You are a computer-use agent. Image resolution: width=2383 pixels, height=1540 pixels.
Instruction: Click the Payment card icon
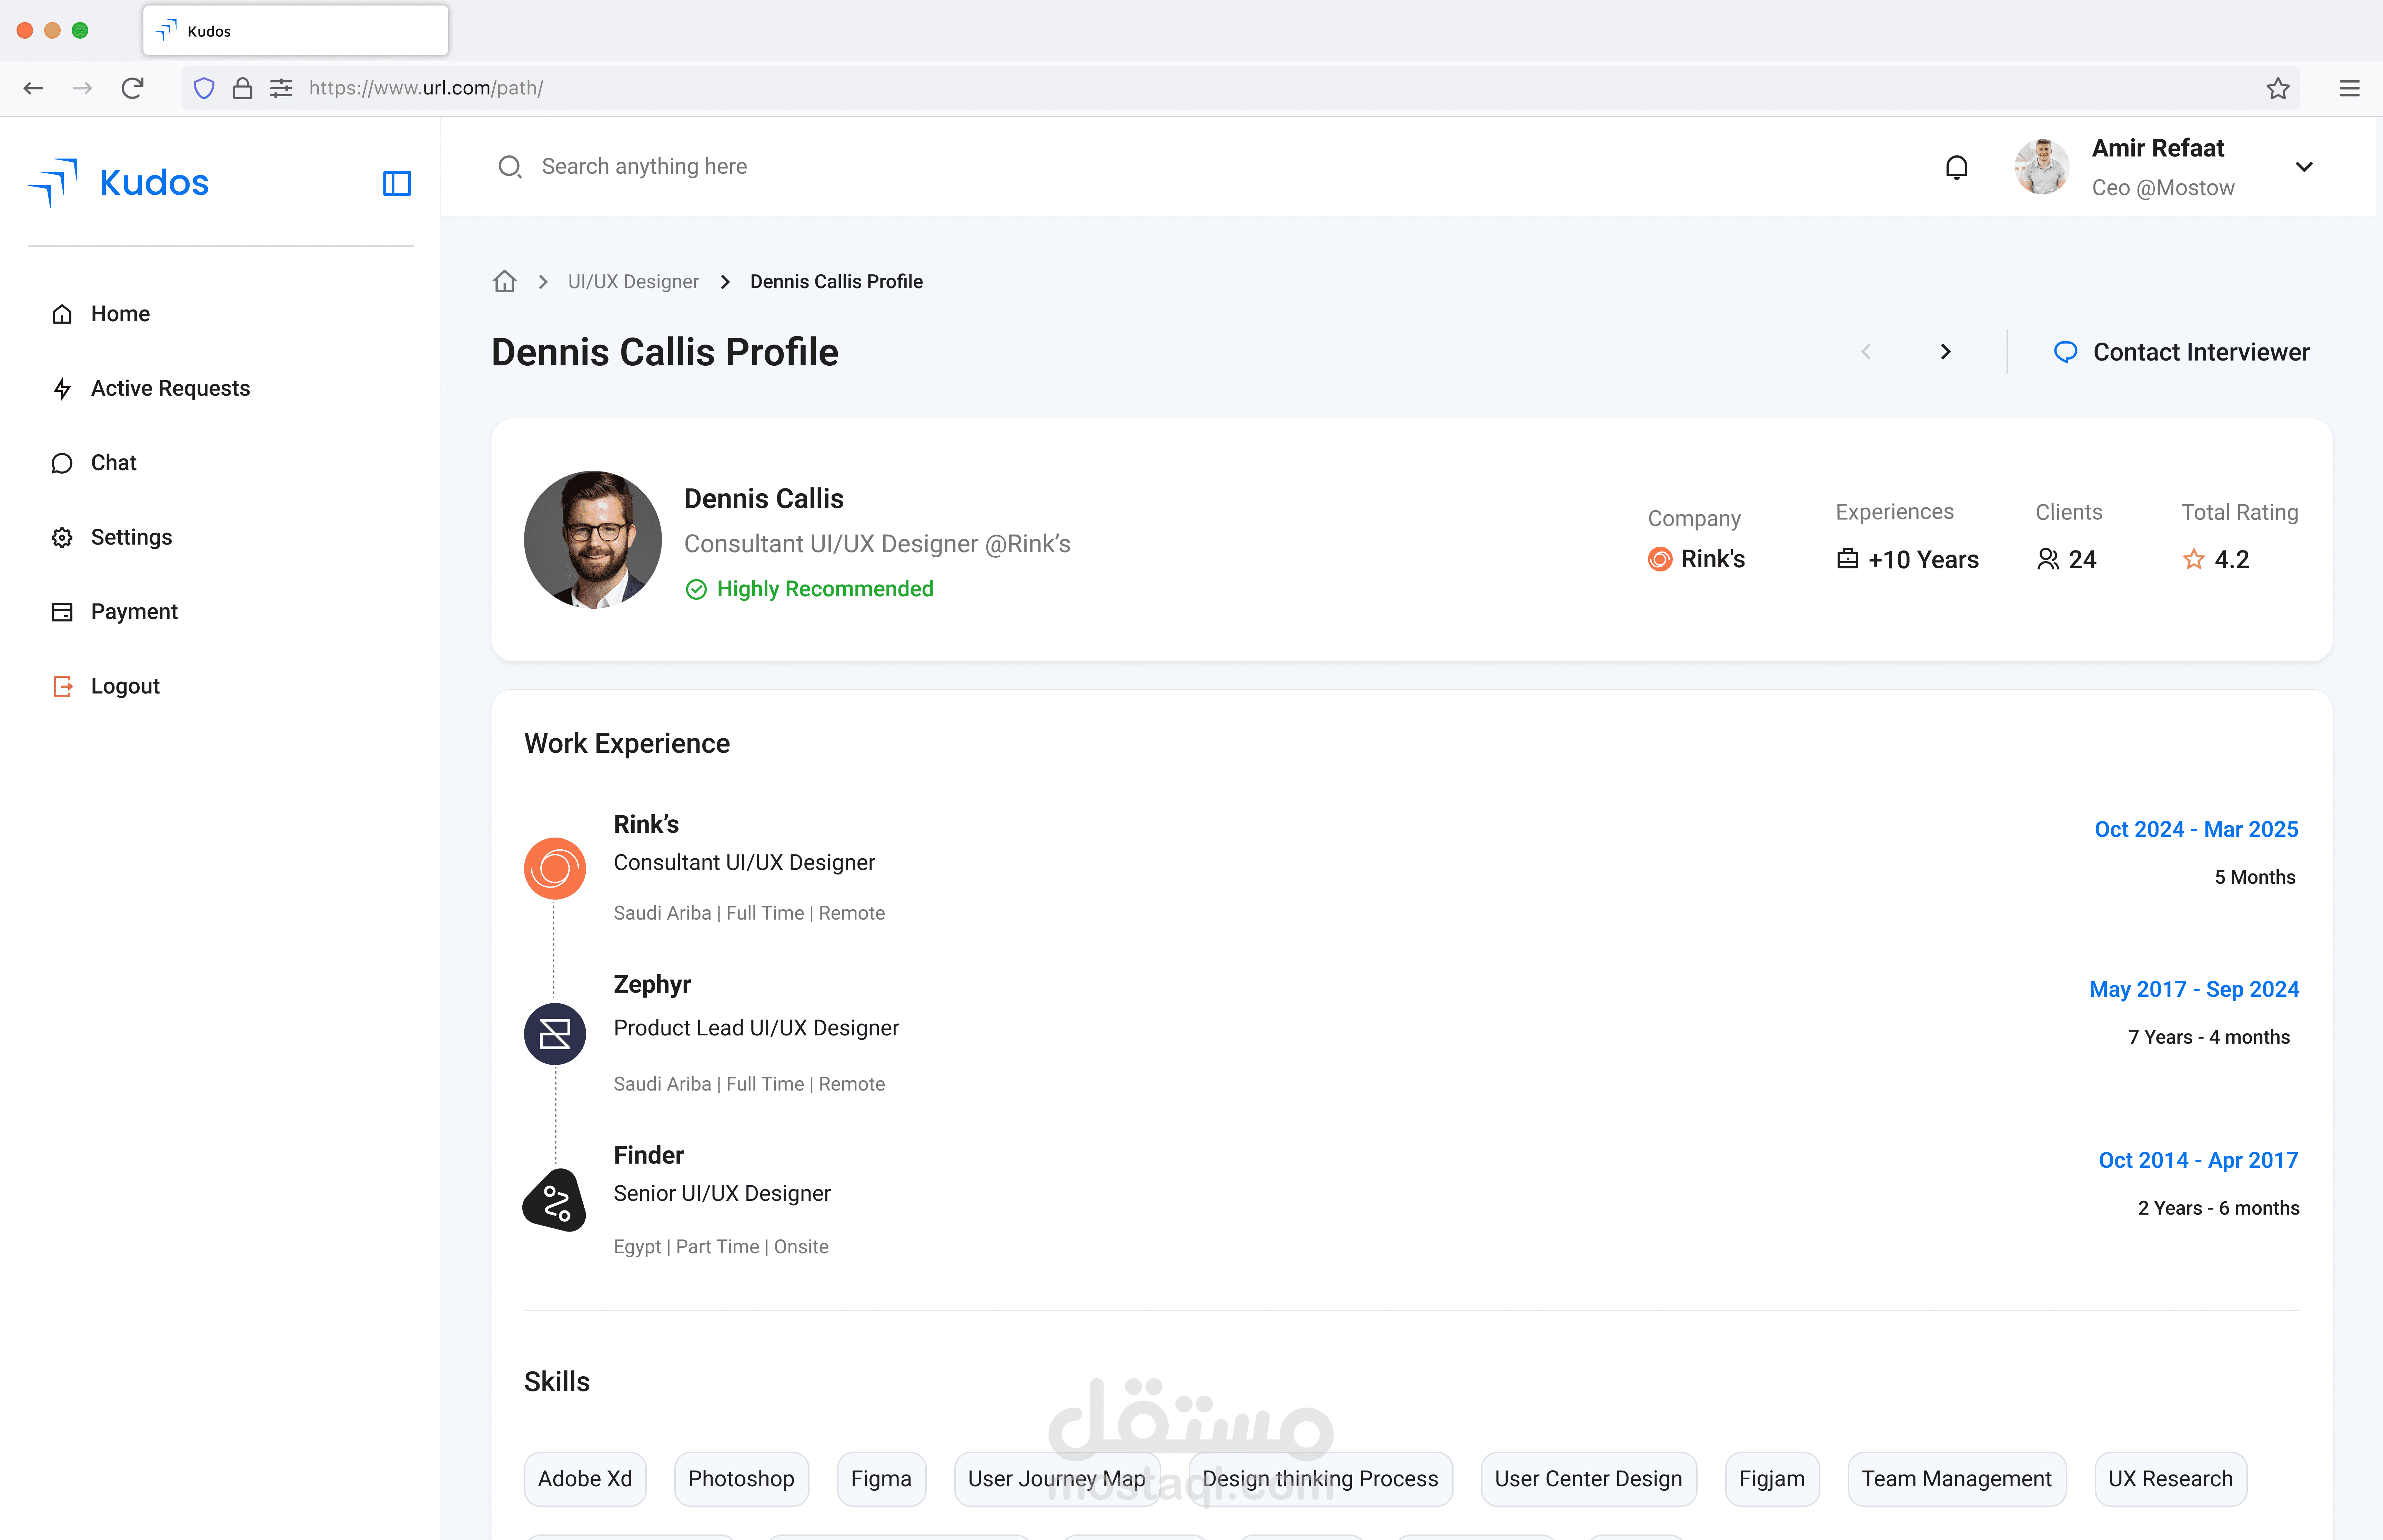62,612
